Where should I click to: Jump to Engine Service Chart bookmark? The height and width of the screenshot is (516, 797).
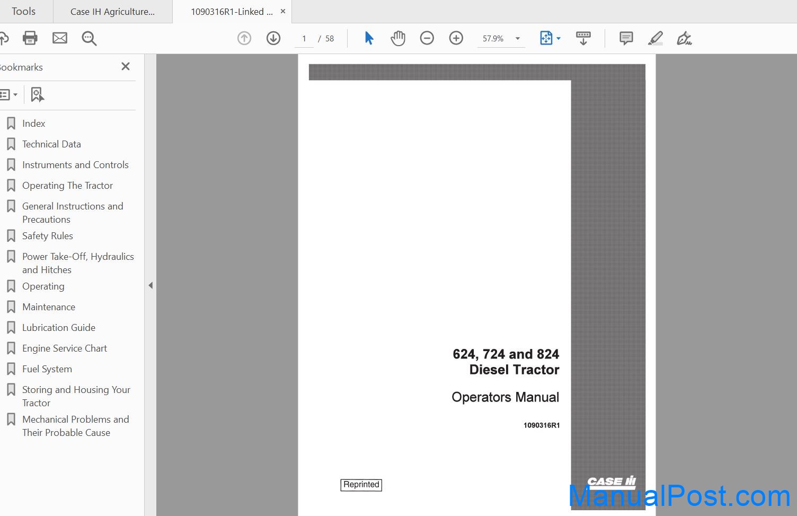pos(65,348)
